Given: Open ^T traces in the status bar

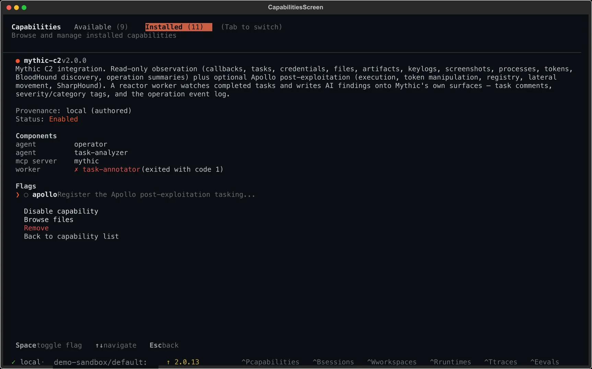Looking at the screenshot, I should point(500,362).
